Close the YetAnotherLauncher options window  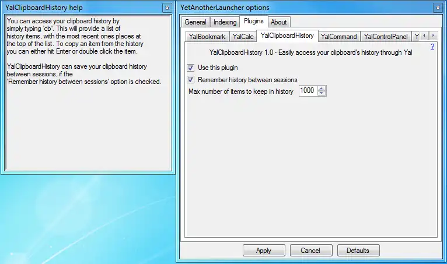[438, 8]
